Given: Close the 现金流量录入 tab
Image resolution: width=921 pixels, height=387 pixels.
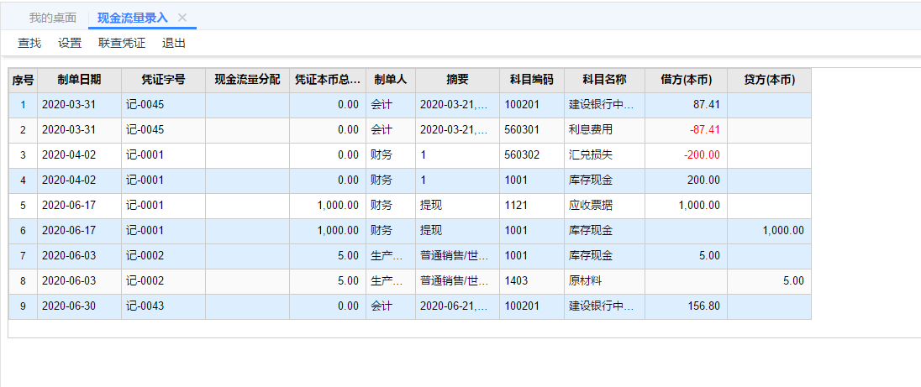Looking at the screenshot, I should point(182,18).
